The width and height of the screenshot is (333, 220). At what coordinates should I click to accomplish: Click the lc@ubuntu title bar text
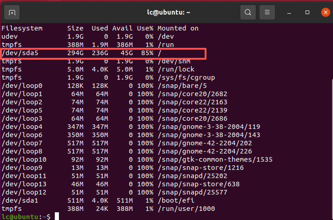point(166,12)
